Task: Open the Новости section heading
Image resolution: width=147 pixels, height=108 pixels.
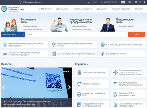Action: click(x=7, y=64)
